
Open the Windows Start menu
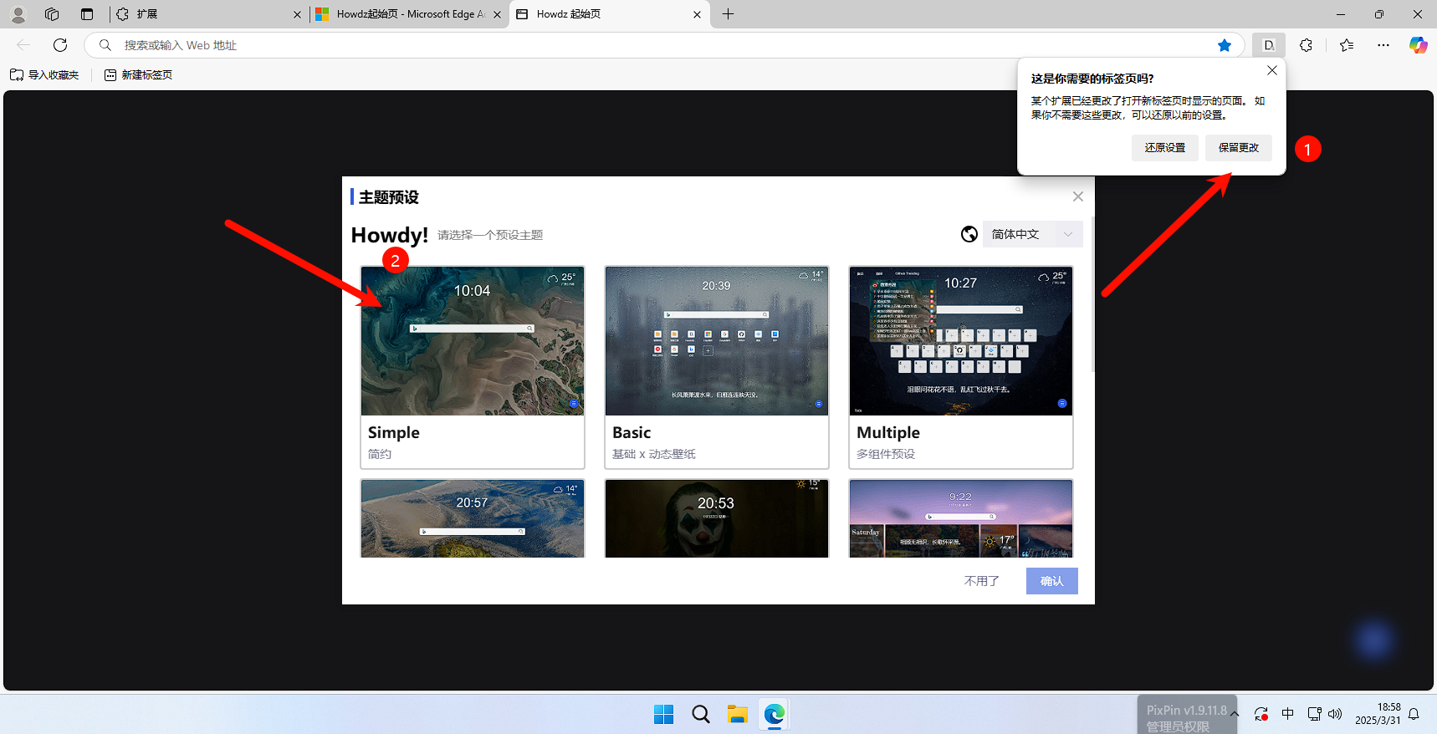(664, 714)
